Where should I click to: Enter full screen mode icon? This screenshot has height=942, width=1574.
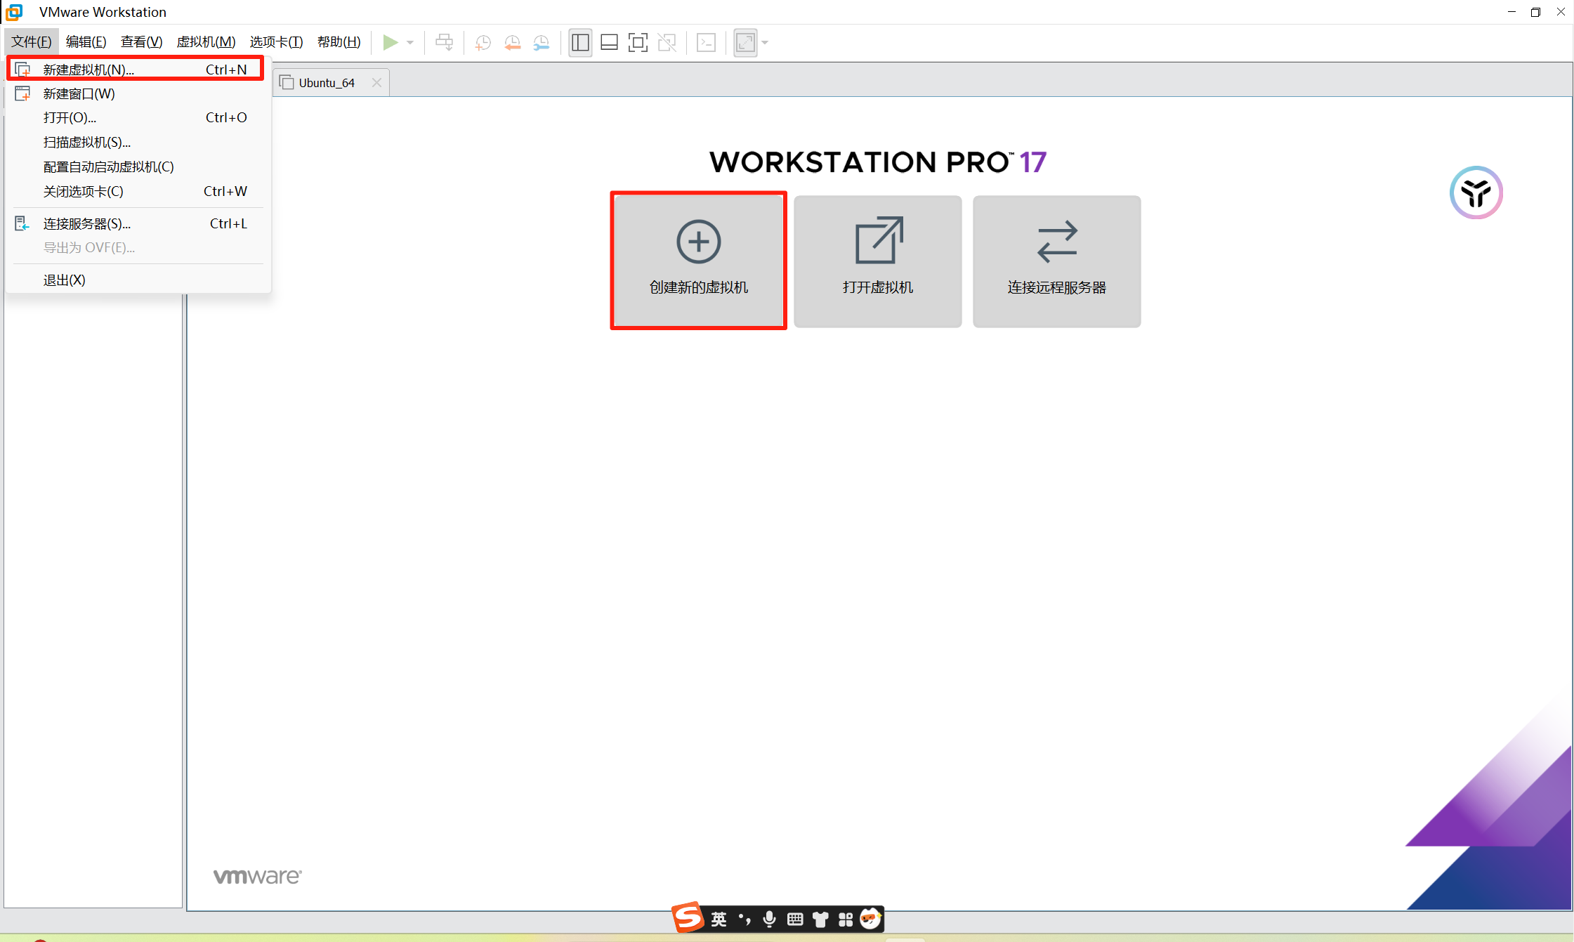point(637,43)
